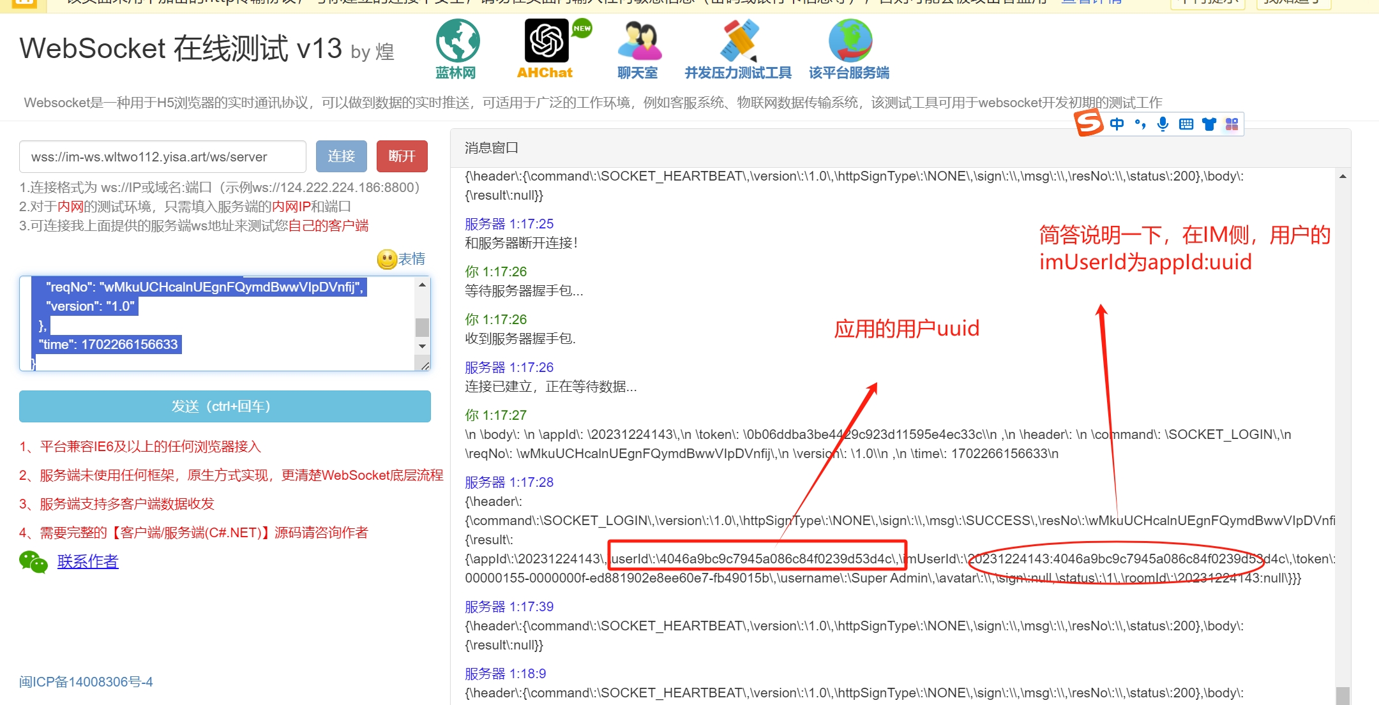1379x705 pixels.
Task: Open the 该平台服务端 globe icon
Action: click(850, 41)
